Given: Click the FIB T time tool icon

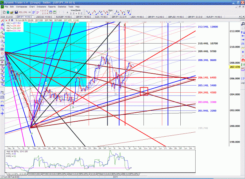Looking at the screenshot, I should tap(128, 12).
